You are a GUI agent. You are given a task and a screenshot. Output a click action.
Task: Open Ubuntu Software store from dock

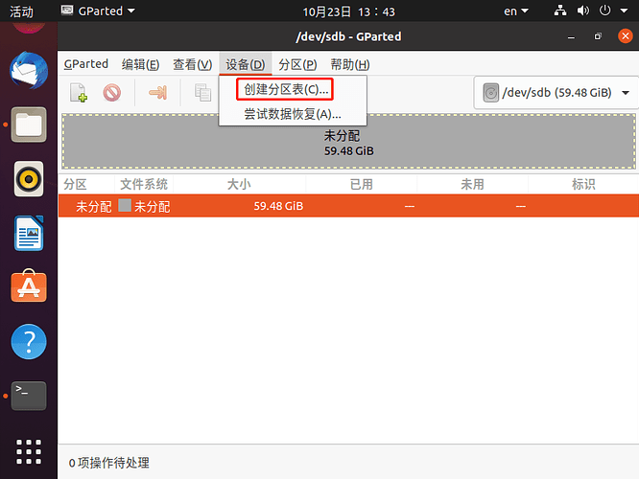[x=29, y=286]
